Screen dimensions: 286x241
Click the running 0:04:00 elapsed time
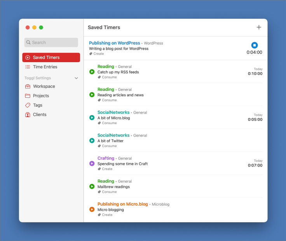[255, 52]
